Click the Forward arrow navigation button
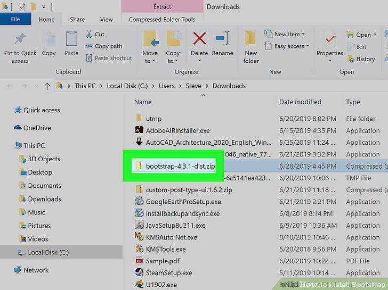This screenshot has width=388, height=290. 24,86
